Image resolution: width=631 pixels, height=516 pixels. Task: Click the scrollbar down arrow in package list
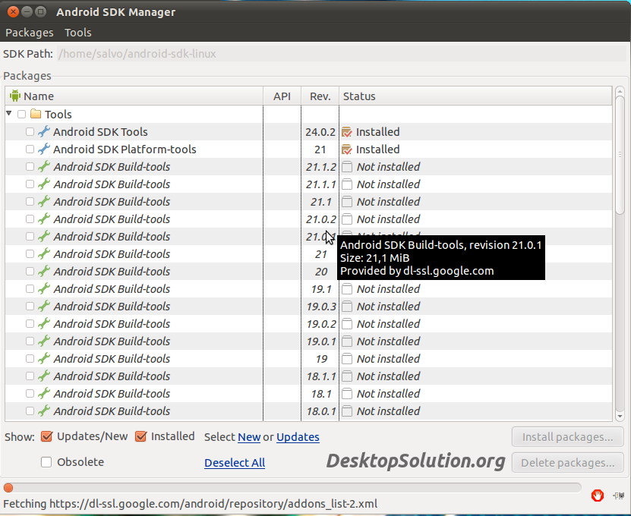coord(620,416)
